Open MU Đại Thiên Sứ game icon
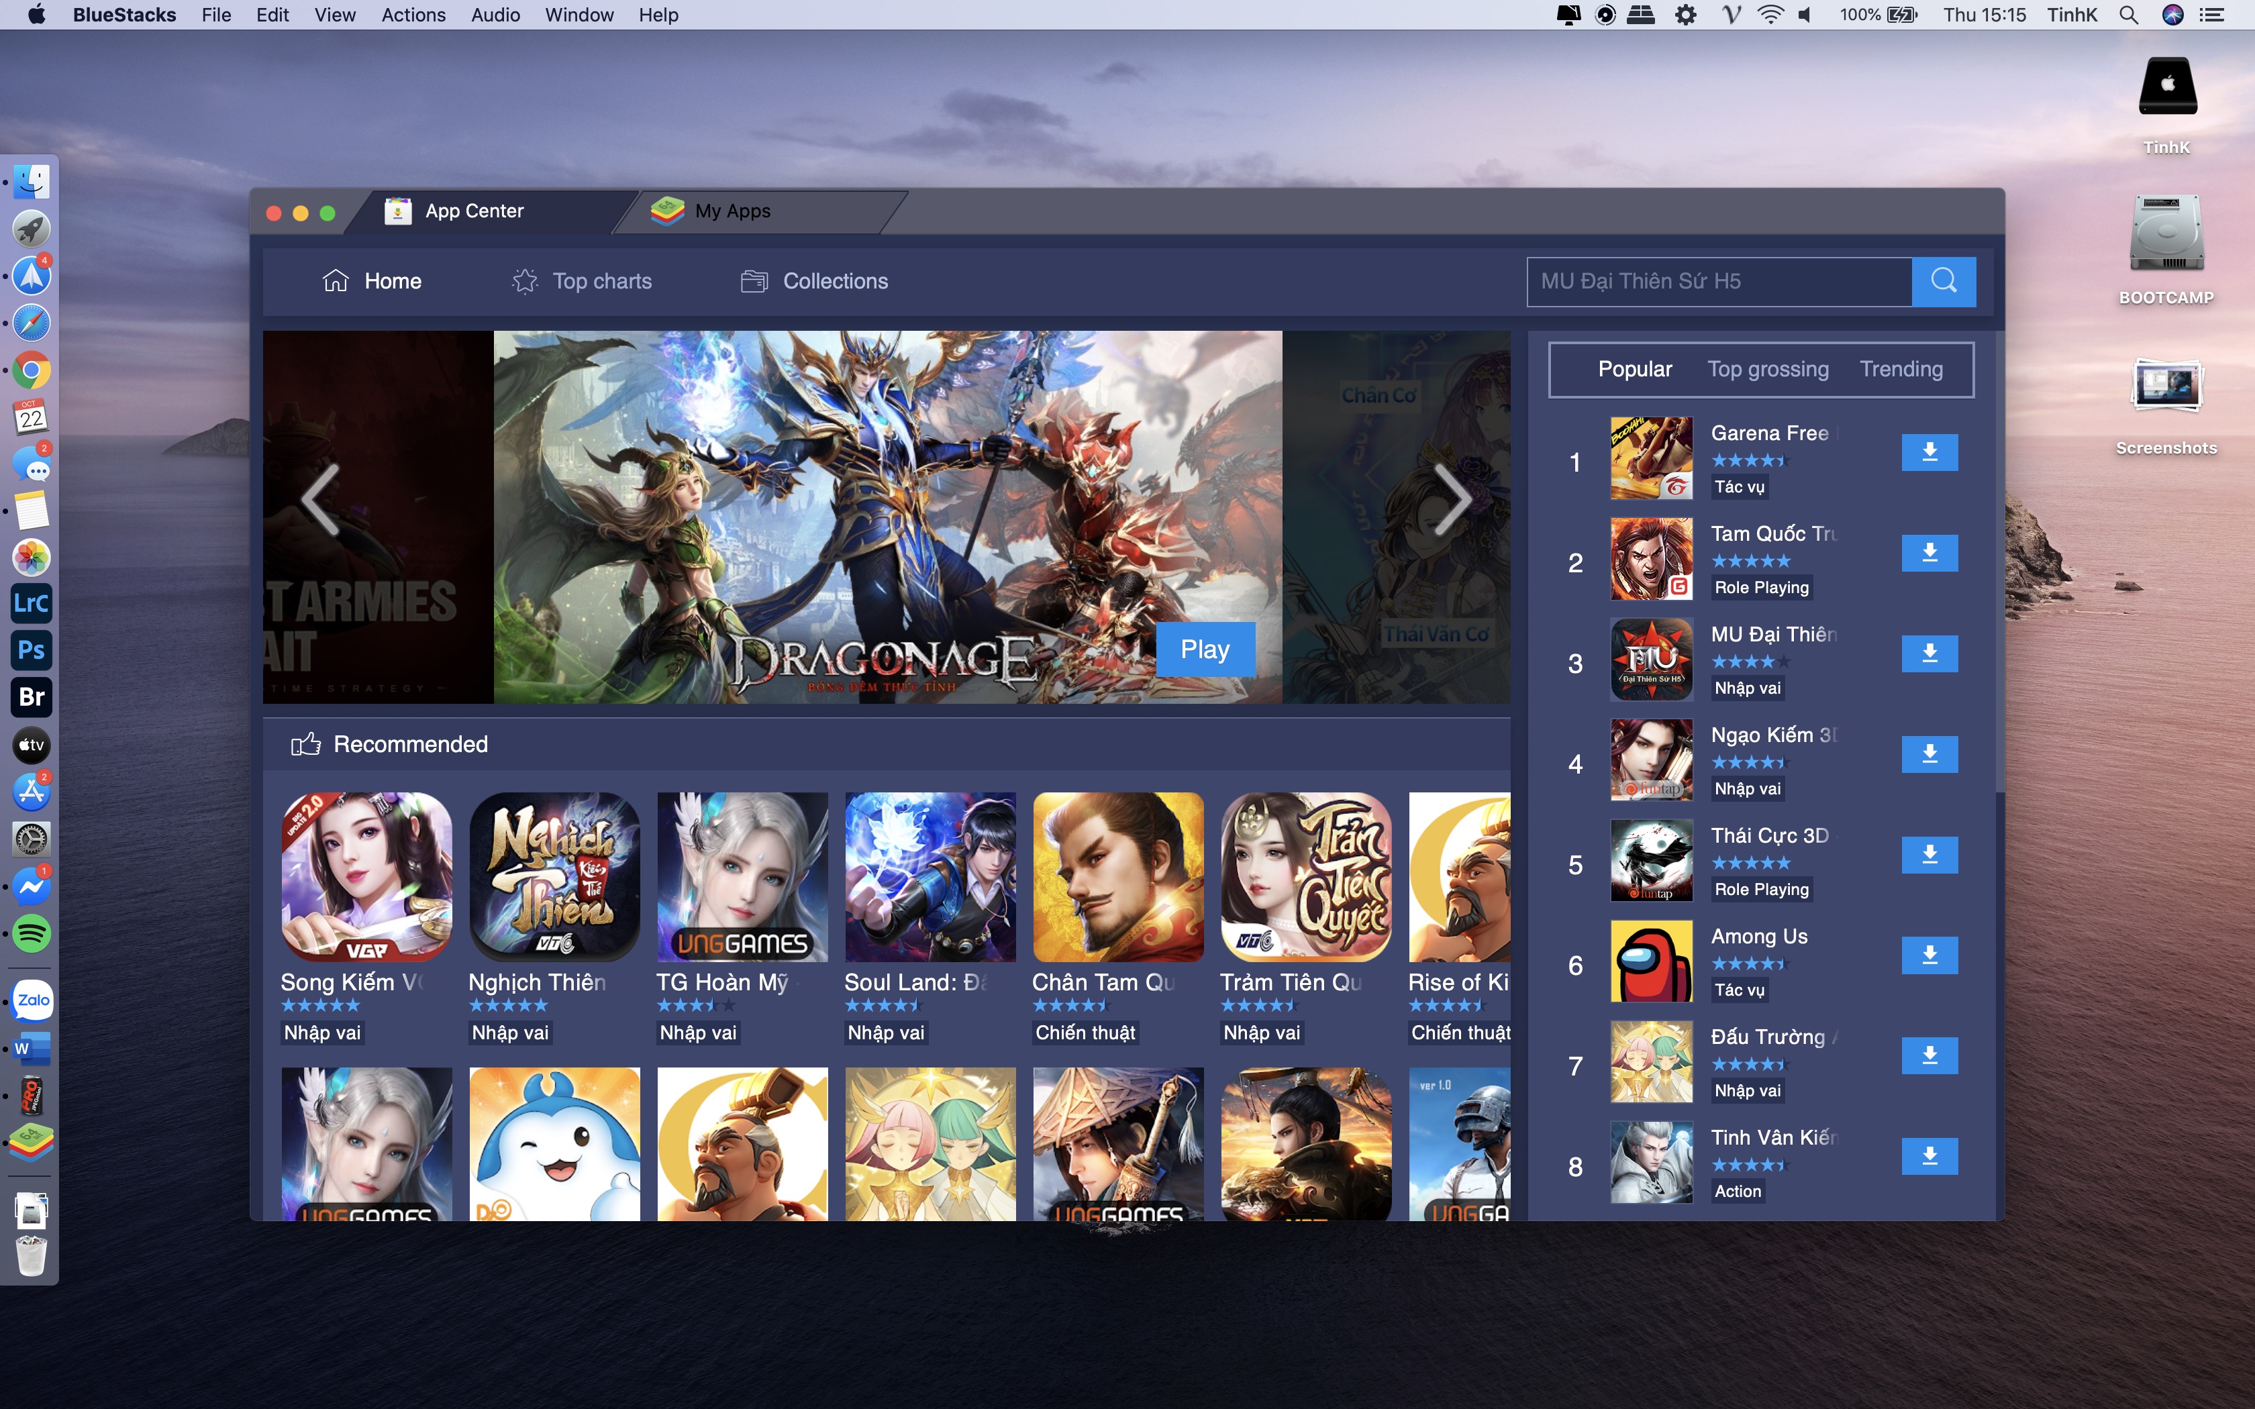2255x1409 pixels. tap(1651, 660)
